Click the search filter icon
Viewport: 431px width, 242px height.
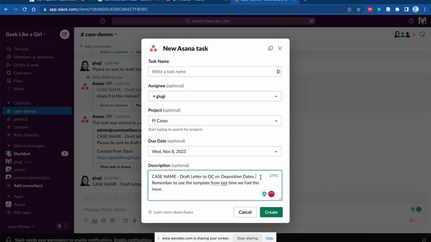click(x=311, y=21)
